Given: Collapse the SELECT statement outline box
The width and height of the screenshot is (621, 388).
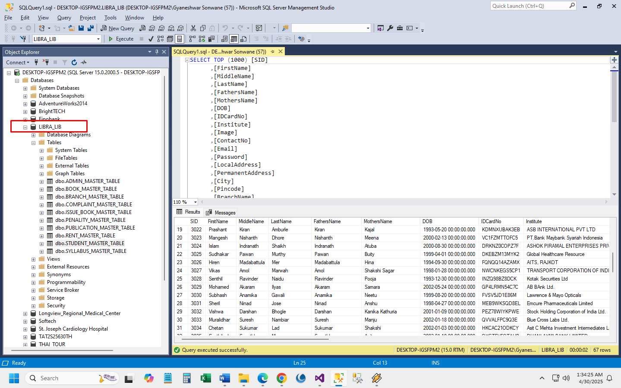Looking at the screenshot, I should click(187, 60).
